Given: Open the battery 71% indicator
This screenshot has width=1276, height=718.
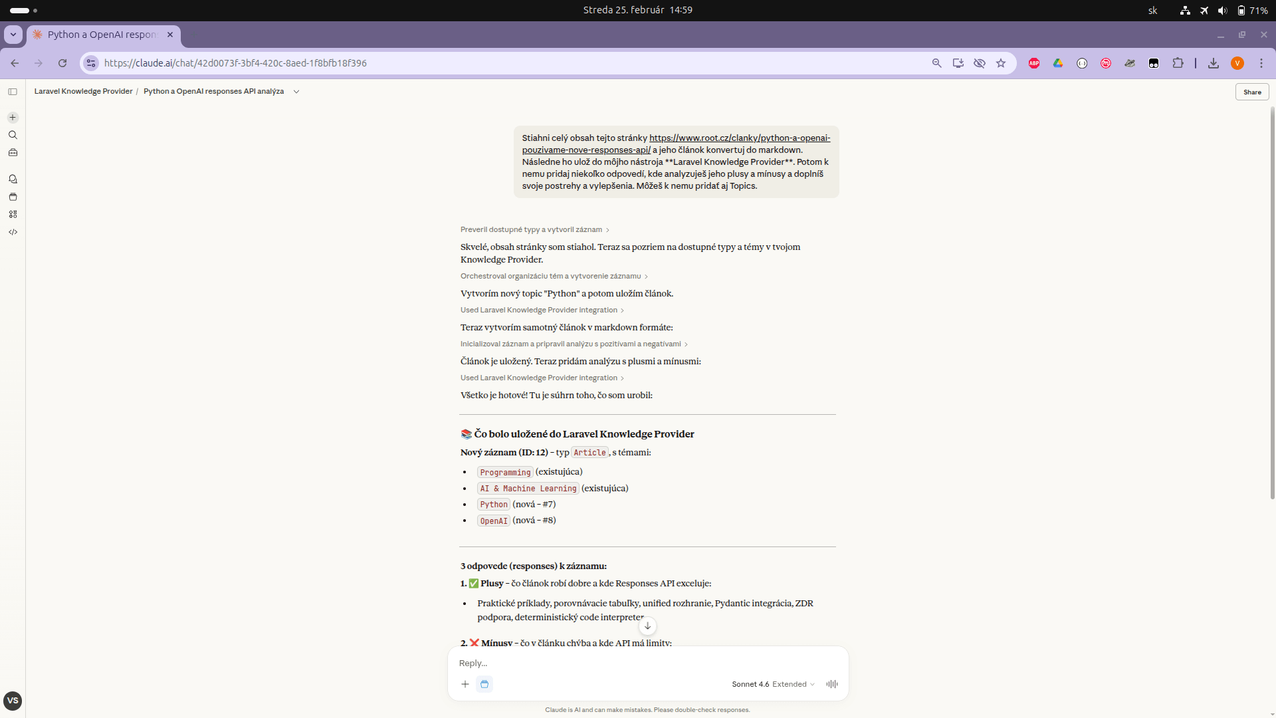Looking at the screenshot, I should 1253,11.
